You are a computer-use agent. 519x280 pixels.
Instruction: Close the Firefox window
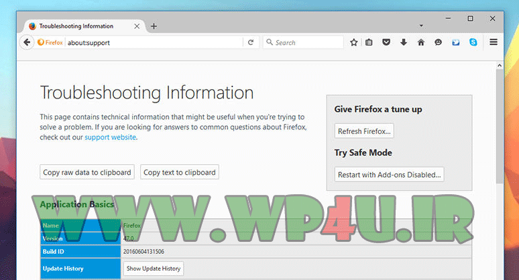(x=493, y=19)
